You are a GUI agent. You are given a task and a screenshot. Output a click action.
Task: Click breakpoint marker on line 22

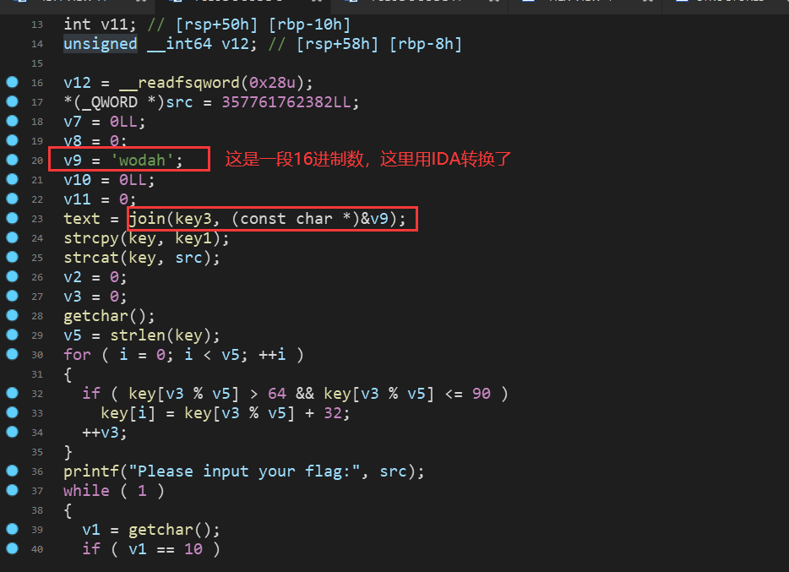point(12,199)
